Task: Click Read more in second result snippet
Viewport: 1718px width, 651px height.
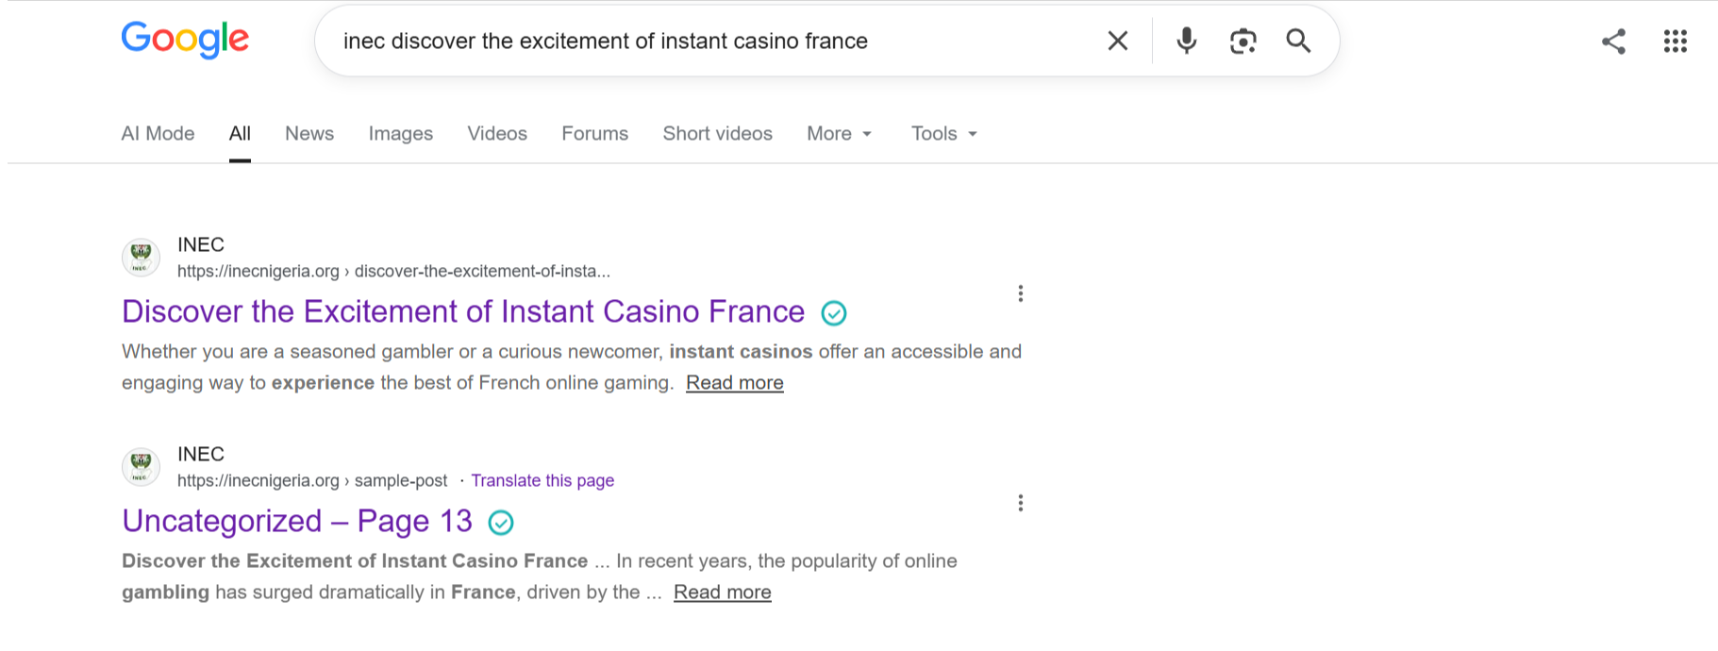Action: tap(722, 592)
